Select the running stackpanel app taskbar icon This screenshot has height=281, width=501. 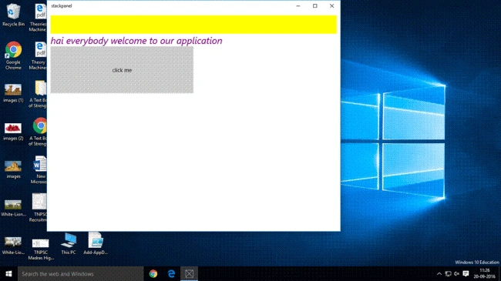pyautogui.click(x=189, y=273)
